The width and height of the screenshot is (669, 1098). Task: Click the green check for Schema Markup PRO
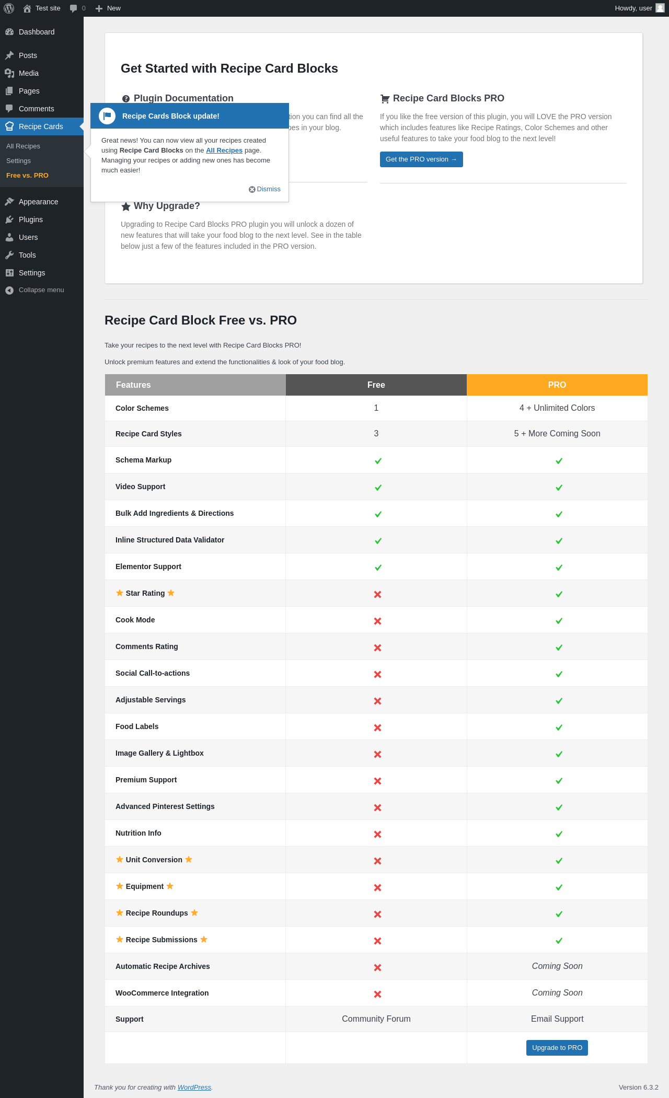tap(559, 461)
